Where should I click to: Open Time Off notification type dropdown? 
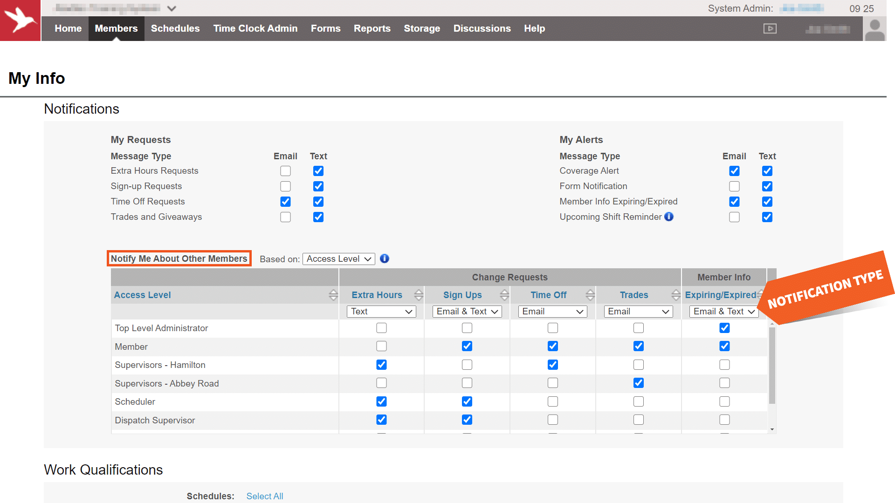point(553,312)
